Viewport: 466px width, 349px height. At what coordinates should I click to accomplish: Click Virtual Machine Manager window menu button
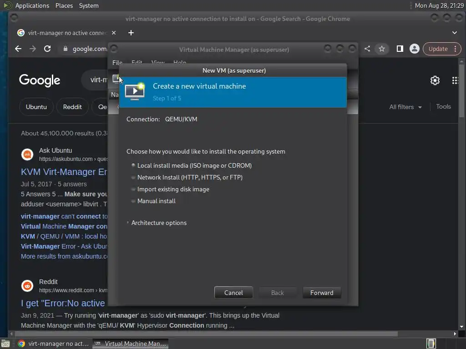coord(114,49)
